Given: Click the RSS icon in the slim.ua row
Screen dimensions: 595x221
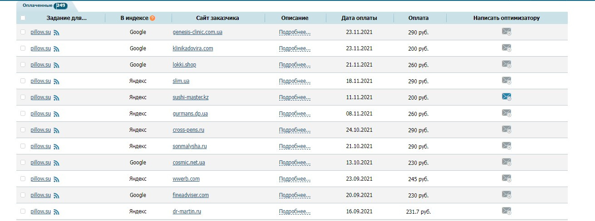Looking at the screenshot, I should pos(56,82).
